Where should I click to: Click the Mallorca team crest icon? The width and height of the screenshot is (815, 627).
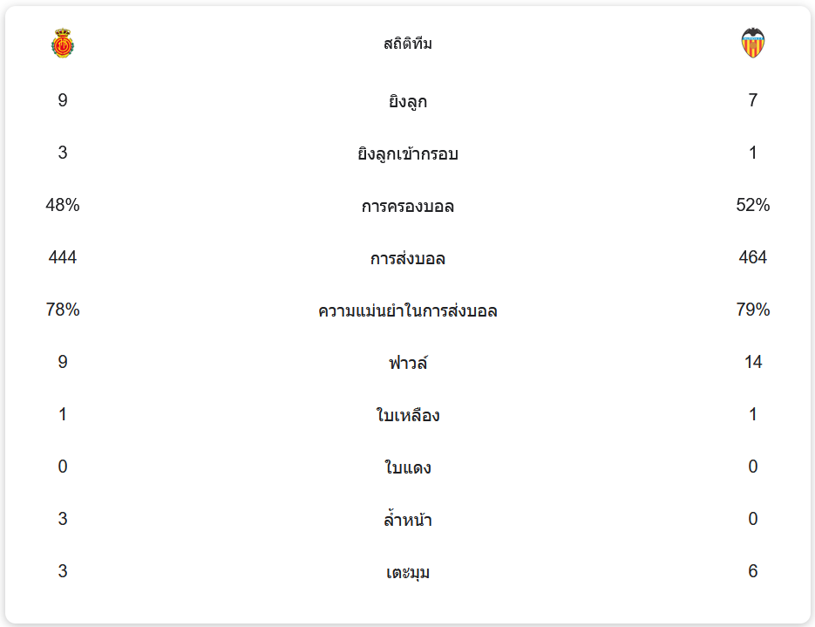click(63, 44)
